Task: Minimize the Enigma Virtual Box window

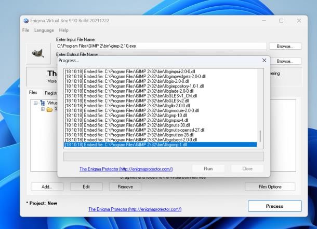Action: click(x=264, y=21)
